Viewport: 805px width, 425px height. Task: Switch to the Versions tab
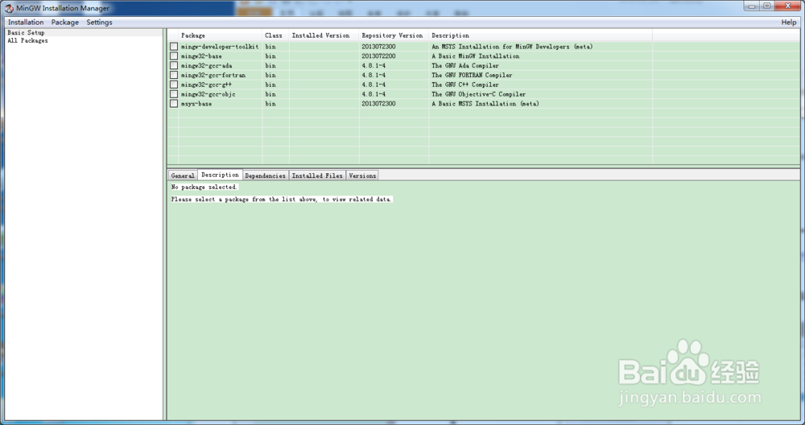(x=362, y=175)
